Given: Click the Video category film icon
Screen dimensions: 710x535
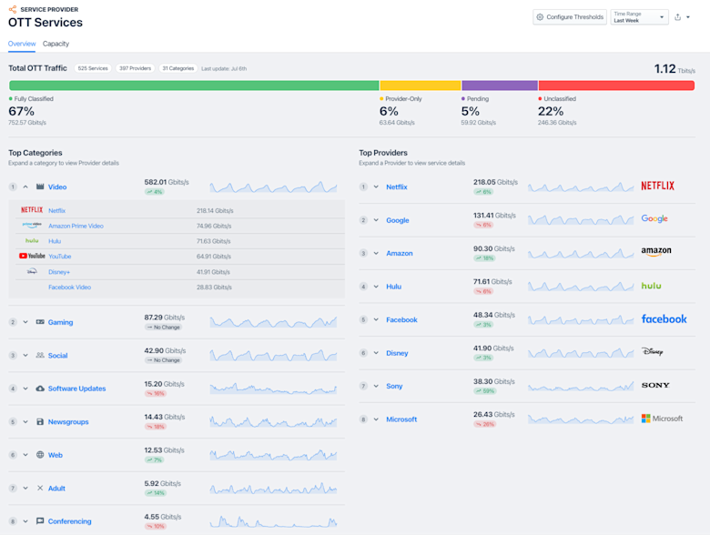Looking at the screenshot, I should (40, 187).
